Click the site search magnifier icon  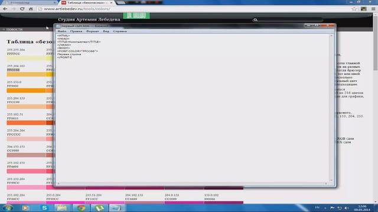[x=255, y=19]
